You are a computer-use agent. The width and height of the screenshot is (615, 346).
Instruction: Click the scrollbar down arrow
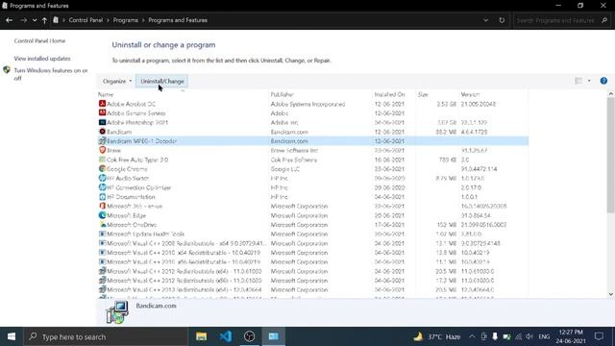pyautogui.click(x=611, y=294)
